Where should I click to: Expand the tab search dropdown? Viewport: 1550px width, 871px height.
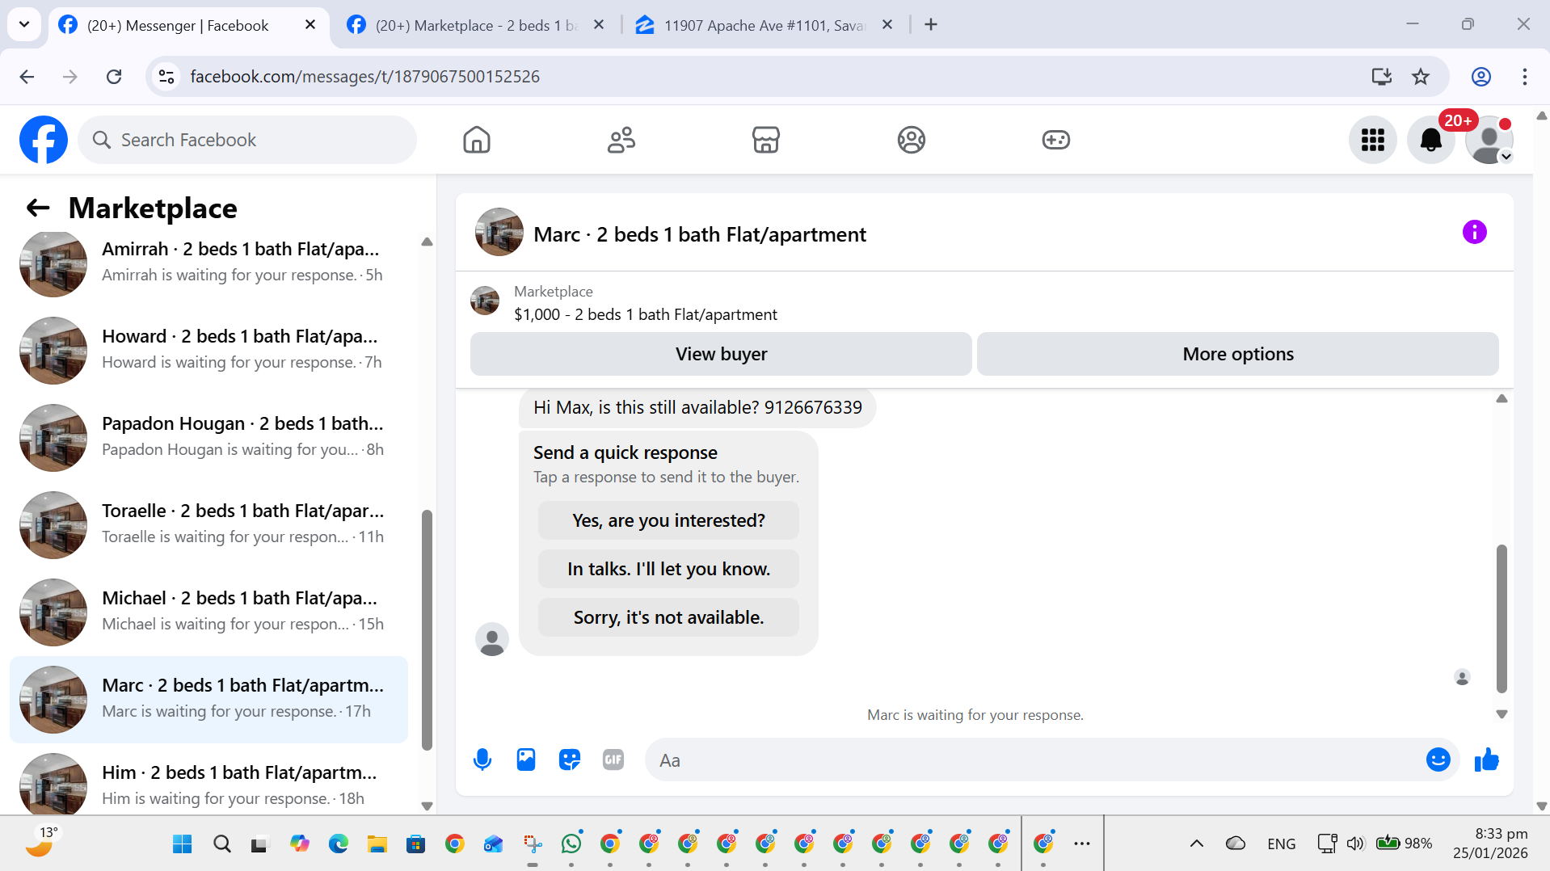tap(24, 25)
